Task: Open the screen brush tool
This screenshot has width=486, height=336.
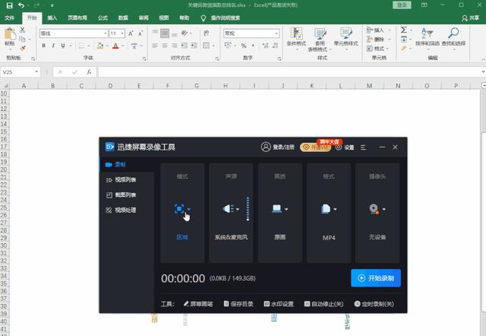Action: click(x=198, y=304)
